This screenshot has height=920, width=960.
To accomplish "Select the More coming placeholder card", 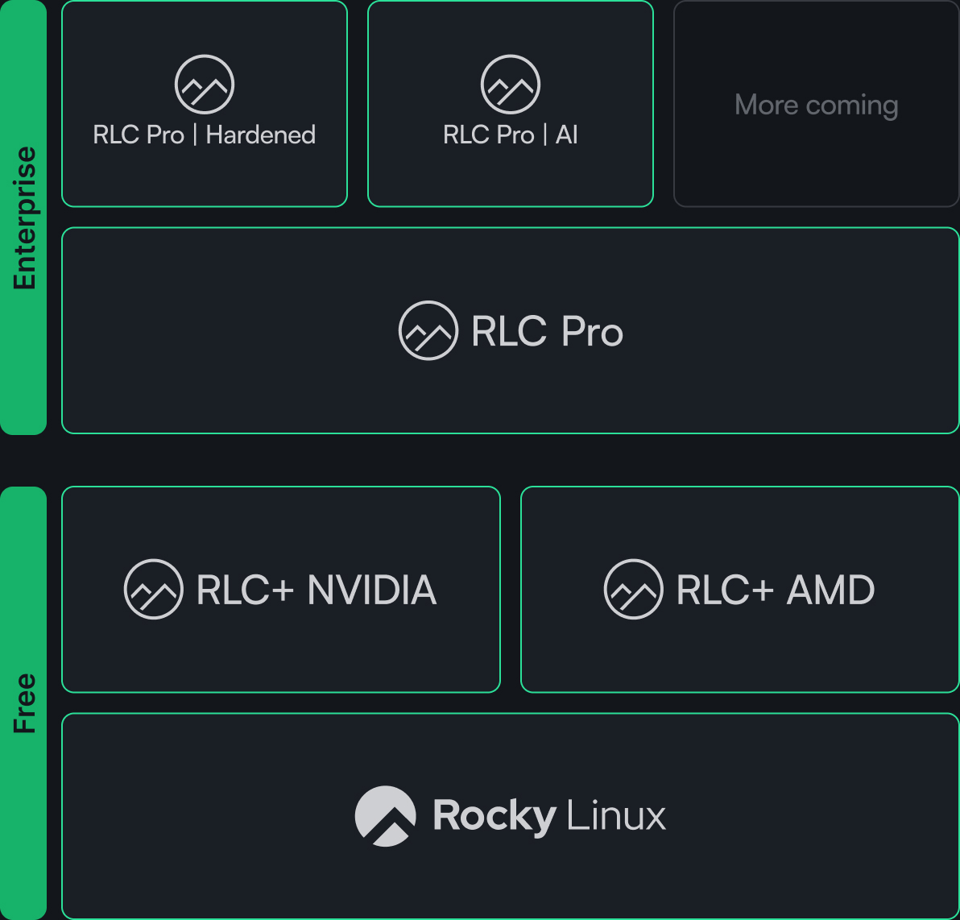I will 816,105.
